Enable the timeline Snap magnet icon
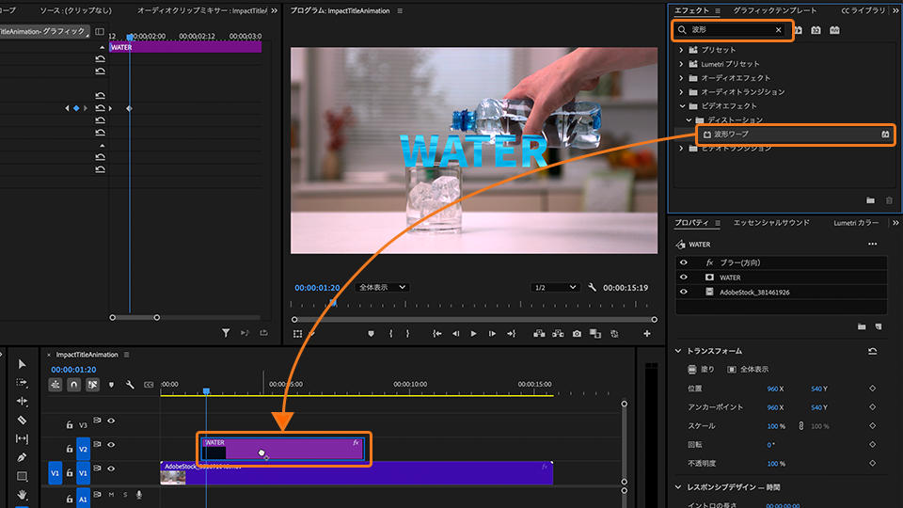Image resolution: width=903 pixels, height=508 pixels. pos(74,385)
